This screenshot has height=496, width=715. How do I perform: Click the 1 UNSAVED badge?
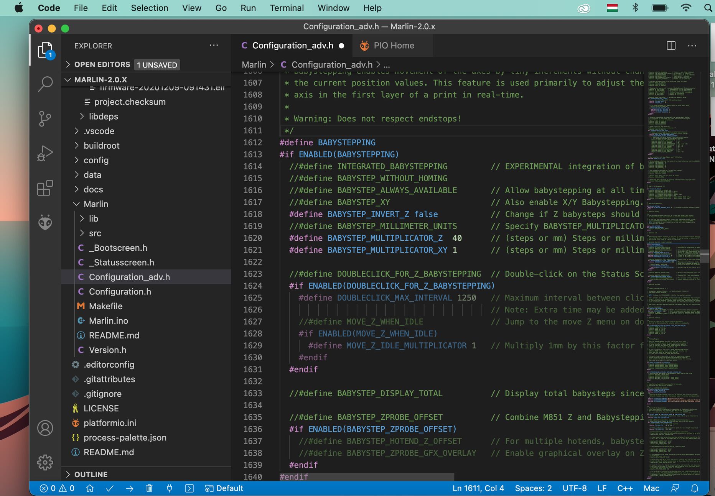(157, 65)
